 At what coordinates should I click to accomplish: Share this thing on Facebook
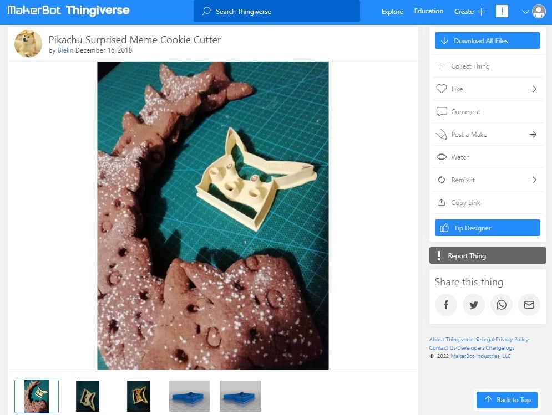(445, 305)
